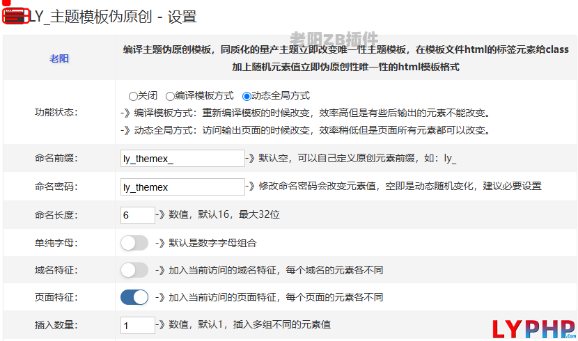Screen dimensions: 578x341
Task: Focus the 插入数量 number input
Action: click(x=137, y=325)
